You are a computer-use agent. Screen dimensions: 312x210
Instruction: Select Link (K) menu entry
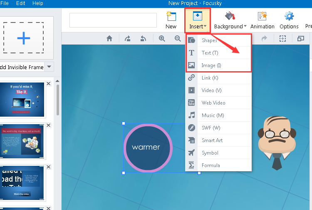pos(218,77)
